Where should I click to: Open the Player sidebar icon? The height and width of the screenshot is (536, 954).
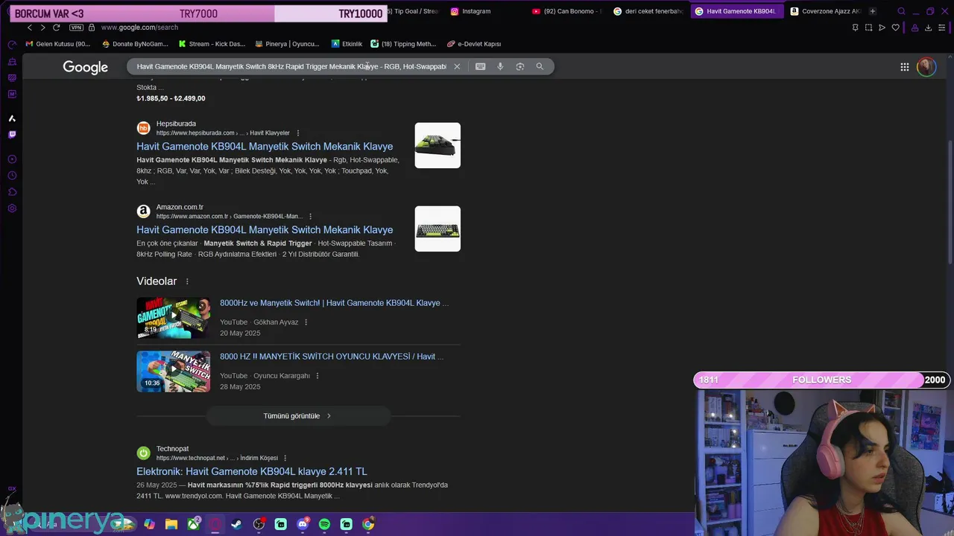pyautogui.click(x=12, y=159)
